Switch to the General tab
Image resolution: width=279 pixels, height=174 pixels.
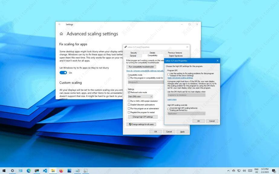133,56
